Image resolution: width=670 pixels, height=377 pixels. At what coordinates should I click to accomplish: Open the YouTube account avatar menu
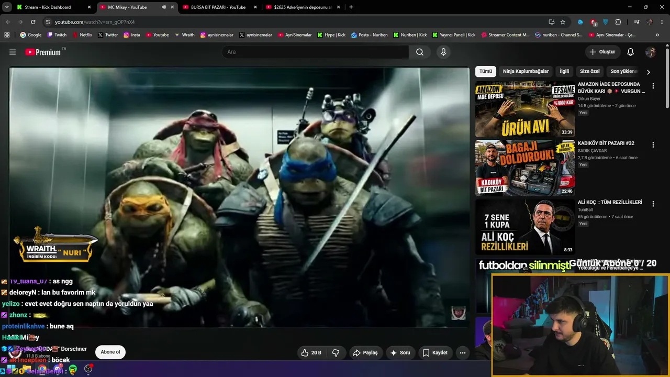(651, 52)
